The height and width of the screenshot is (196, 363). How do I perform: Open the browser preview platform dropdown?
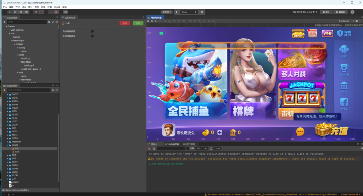[167, 12]
